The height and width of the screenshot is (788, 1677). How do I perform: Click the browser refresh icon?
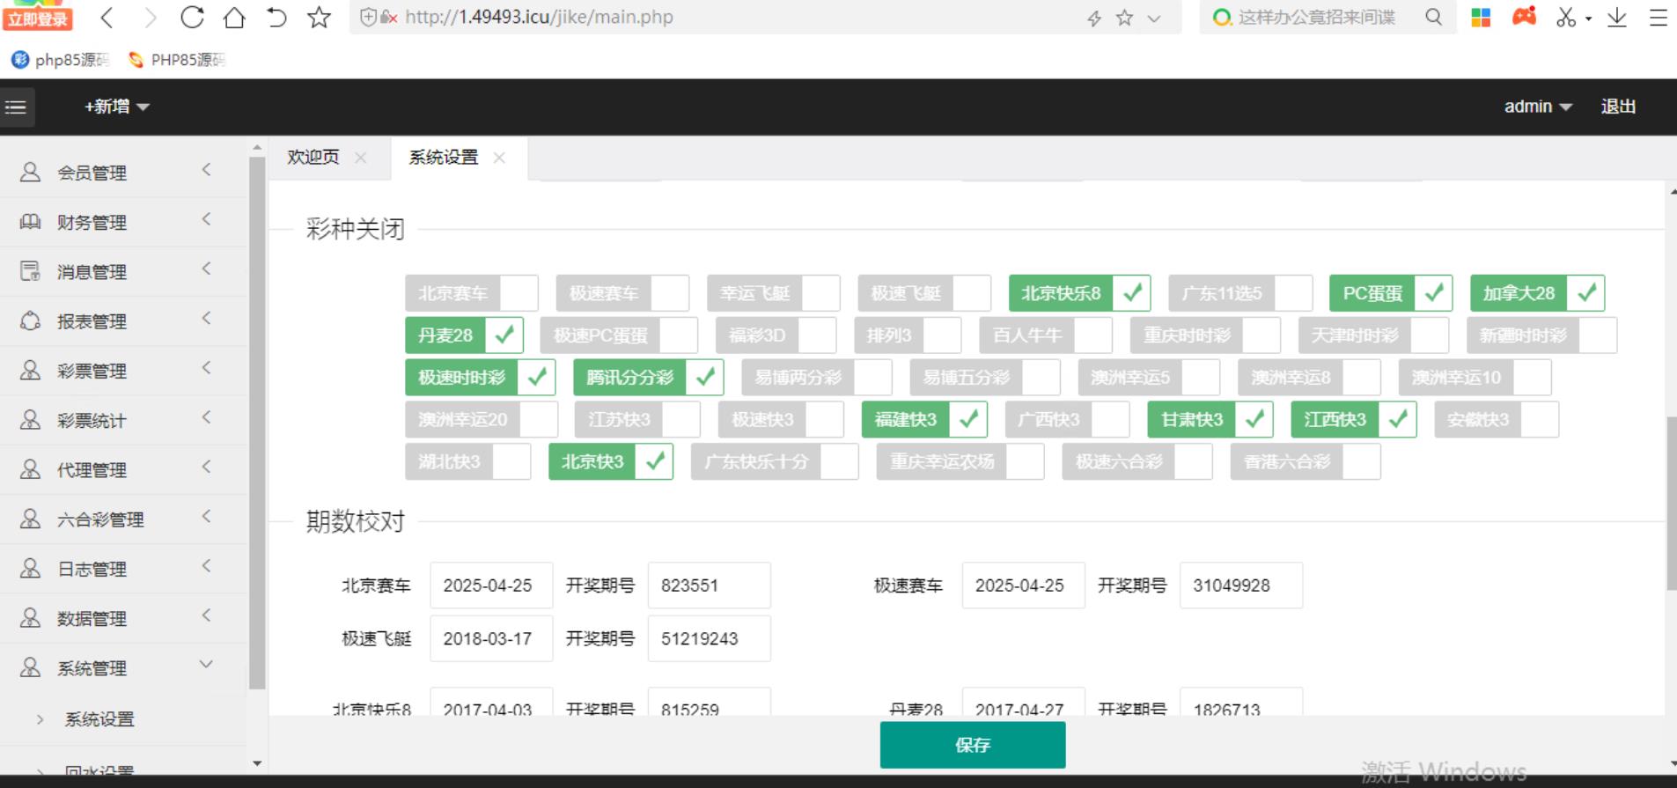coord(192,18)
